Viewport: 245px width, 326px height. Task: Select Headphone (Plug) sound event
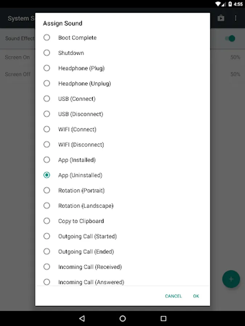coord(47,68)
